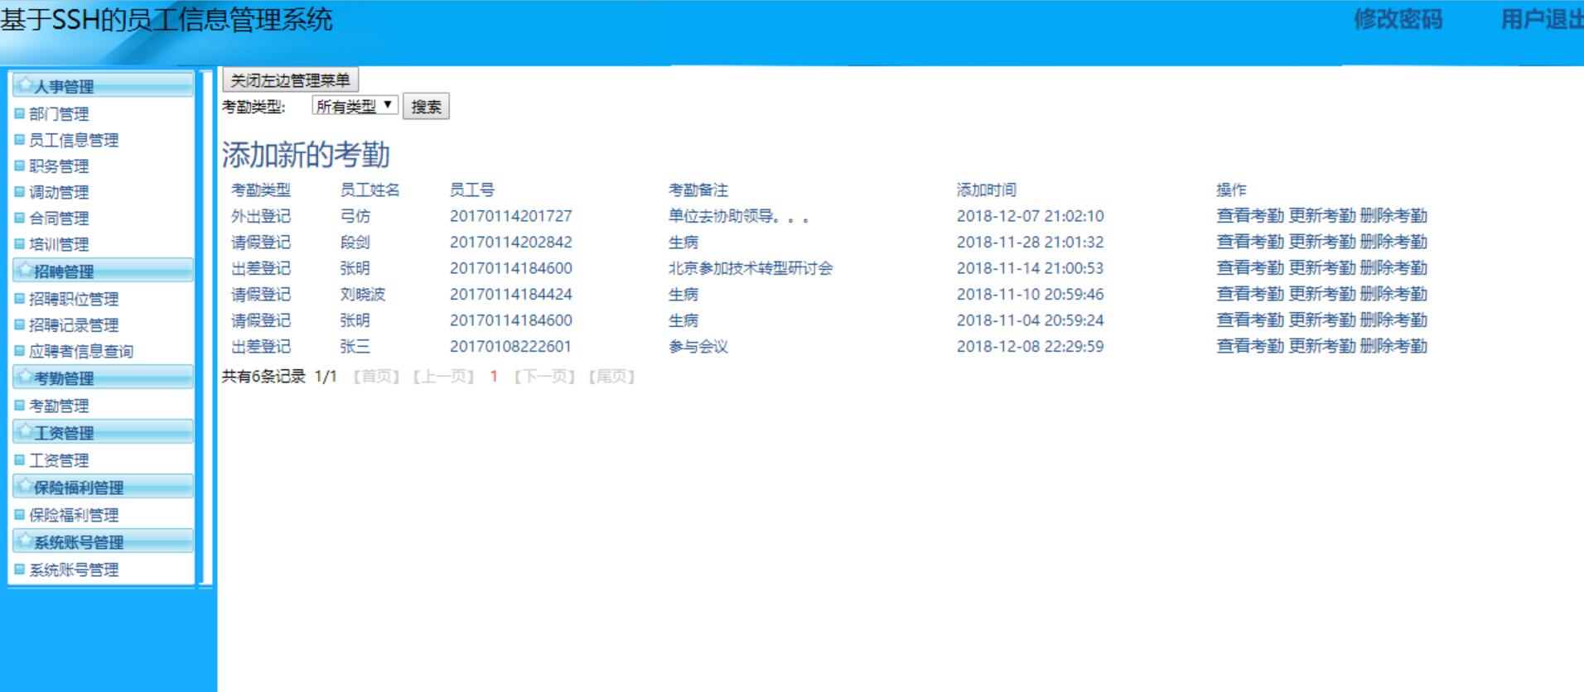Open 应聘者信息查询 in the sidebar

[x=81, y=351]
